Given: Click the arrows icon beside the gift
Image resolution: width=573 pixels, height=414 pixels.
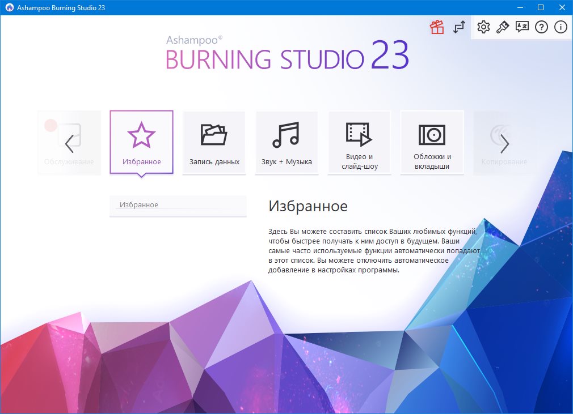Looking at the screenshot, I should [x=460, y=27].
